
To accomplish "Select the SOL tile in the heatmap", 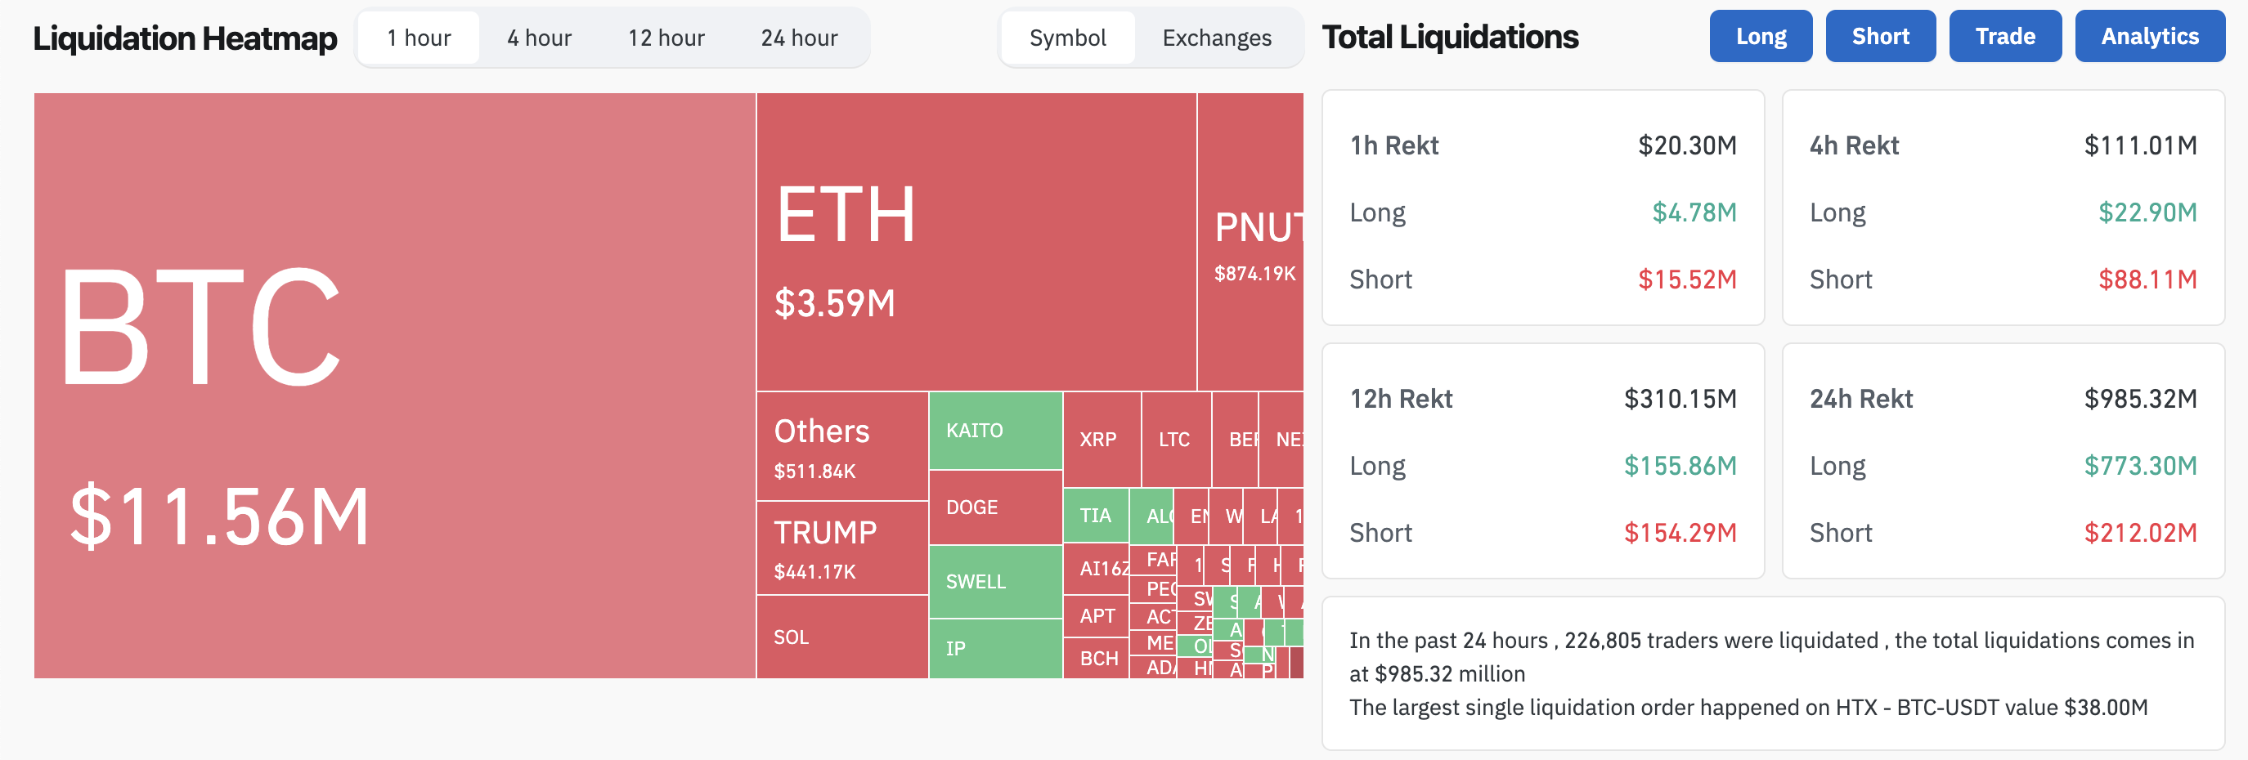I will pos(841,637).
